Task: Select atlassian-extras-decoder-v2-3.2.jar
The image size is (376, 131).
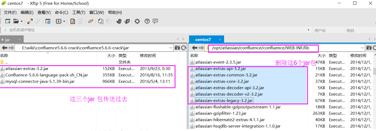Action: pos(280,94)
